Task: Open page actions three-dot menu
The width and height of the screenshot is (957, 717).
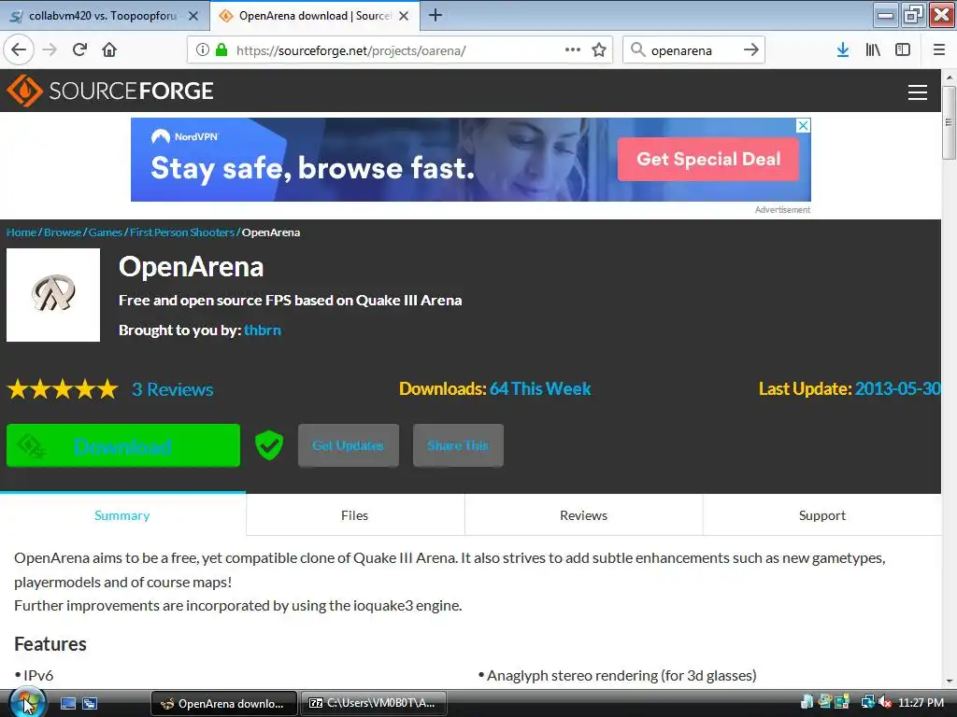Action: pyautogui.click(x=573, y=50)
